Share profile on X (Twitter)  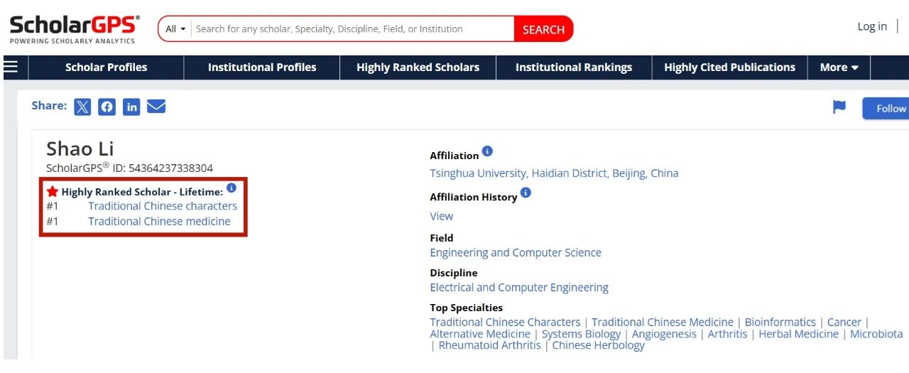coord(82,107)
